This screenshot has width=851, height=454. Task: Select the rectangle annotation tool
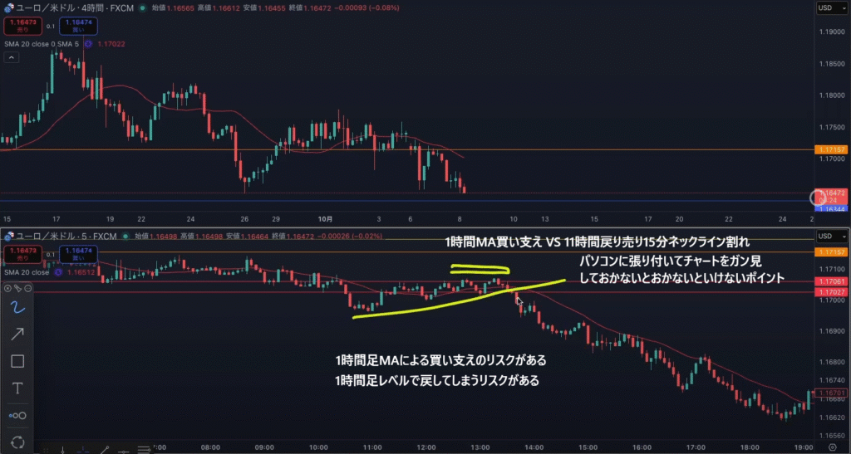click(17, 361)
